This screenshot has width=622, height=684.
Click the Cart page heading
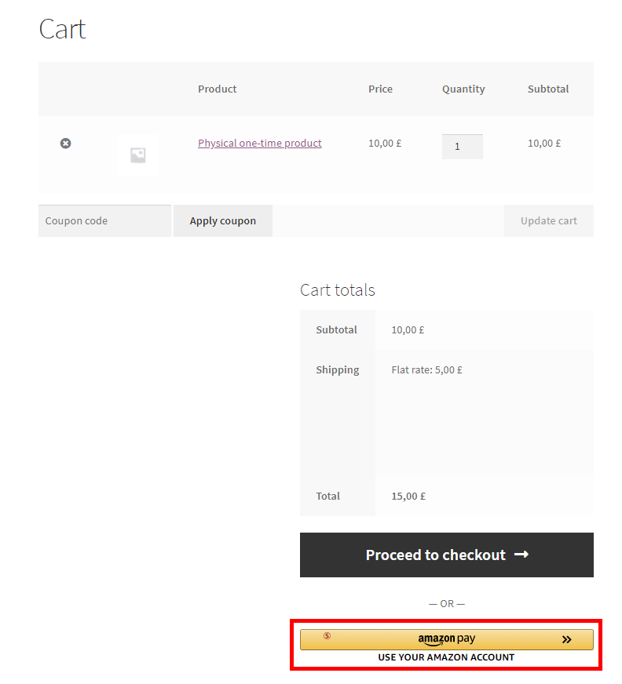62,29
